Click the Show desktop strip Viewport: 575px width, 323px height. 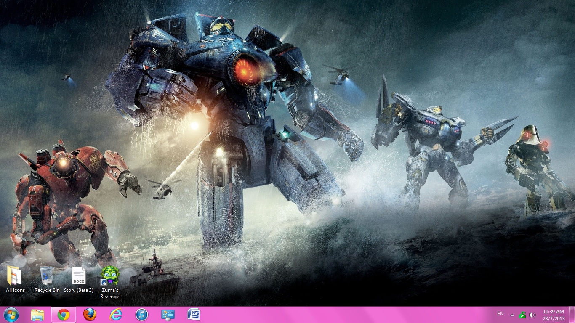(572, 315)
